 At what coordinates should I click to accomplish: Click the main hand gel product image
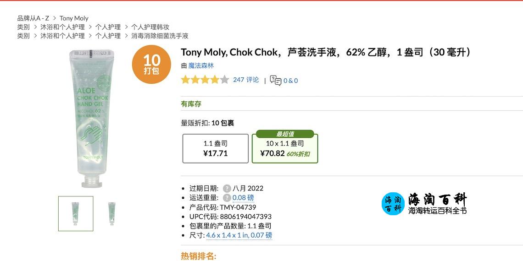(91, 119)
